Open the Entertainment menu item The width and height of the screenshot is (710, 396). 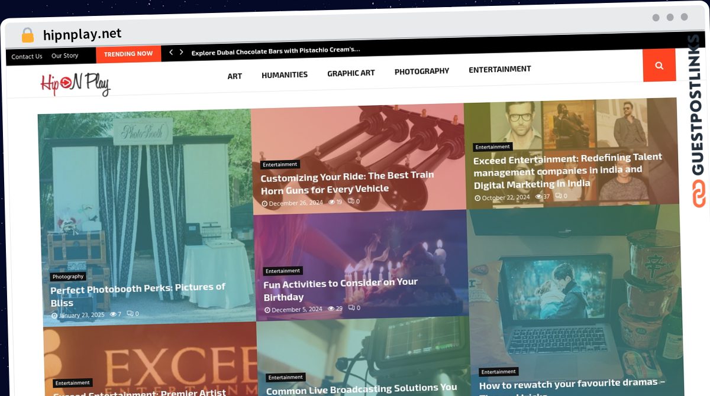point(500,69)
